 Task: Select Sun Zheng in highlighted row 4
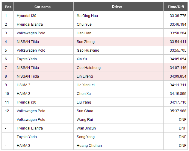(x=86, y=42)
